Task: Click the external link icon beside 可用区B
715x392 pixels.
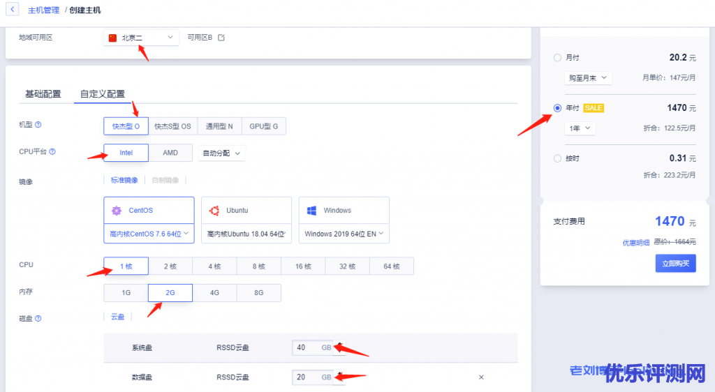Action: tap(221, 37)
